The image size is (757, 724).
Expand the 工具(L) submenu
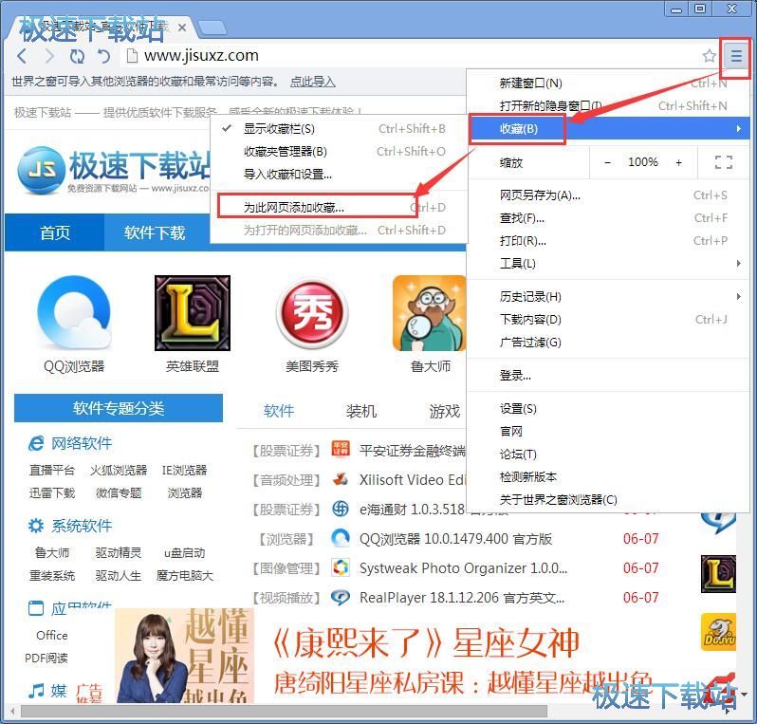click(x=609, y=264)
